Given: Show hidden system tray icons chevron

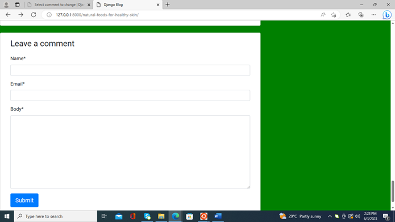Looking at the screenshot, I should [x=330, y=216].
